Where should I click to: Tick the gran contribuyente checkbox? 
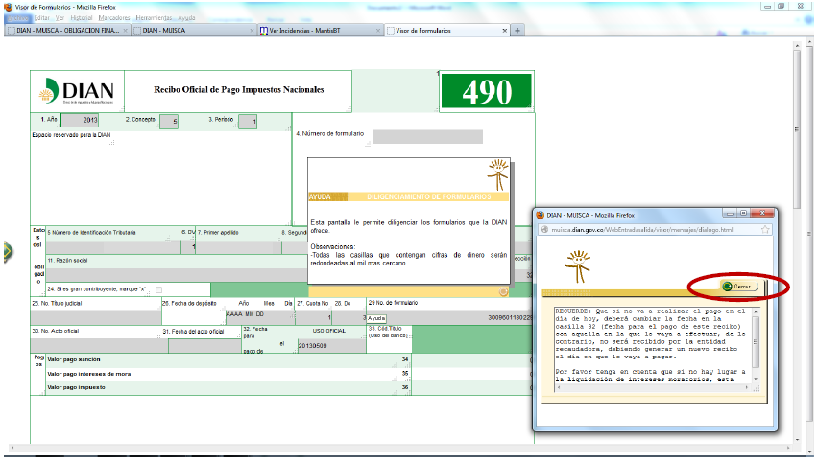tap(158, 289)
